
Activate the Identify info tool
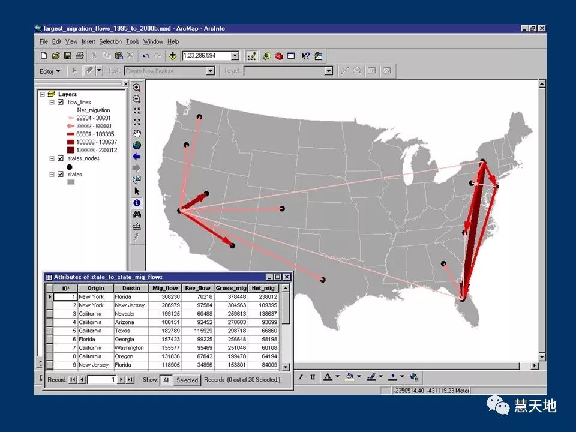tap(137, 203)
